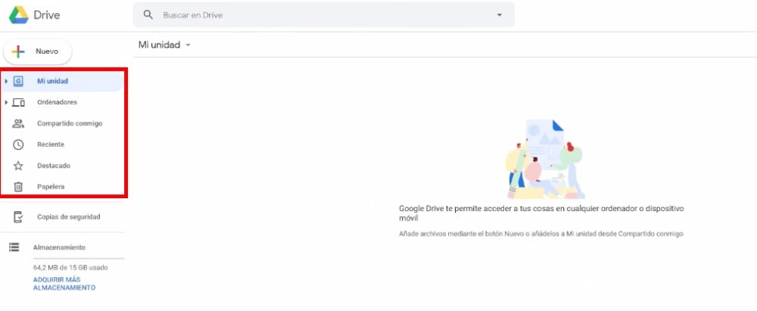Expand the Ordenadores tree arrow
This screenshot has width=757, height=311.
pyautogui.click(x=6, y=102)
